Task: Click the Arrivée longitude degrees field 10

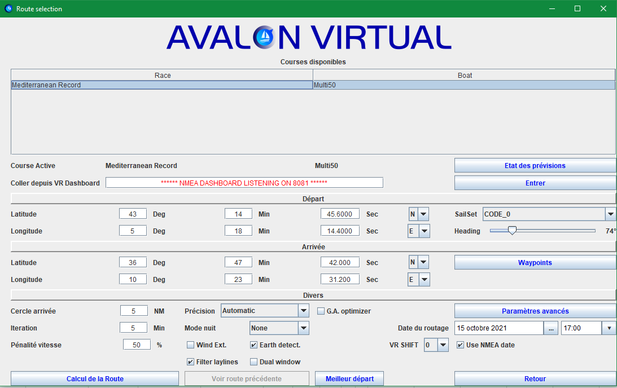Action: pyautogui.click(x=133, y=280)
